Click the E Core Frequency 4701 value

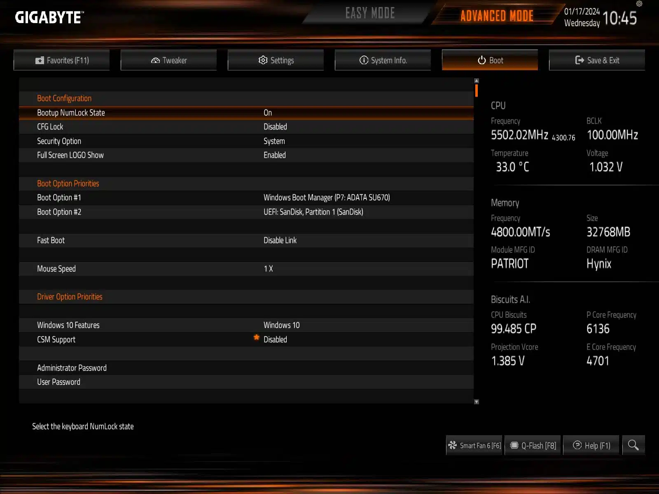point(598,361)
